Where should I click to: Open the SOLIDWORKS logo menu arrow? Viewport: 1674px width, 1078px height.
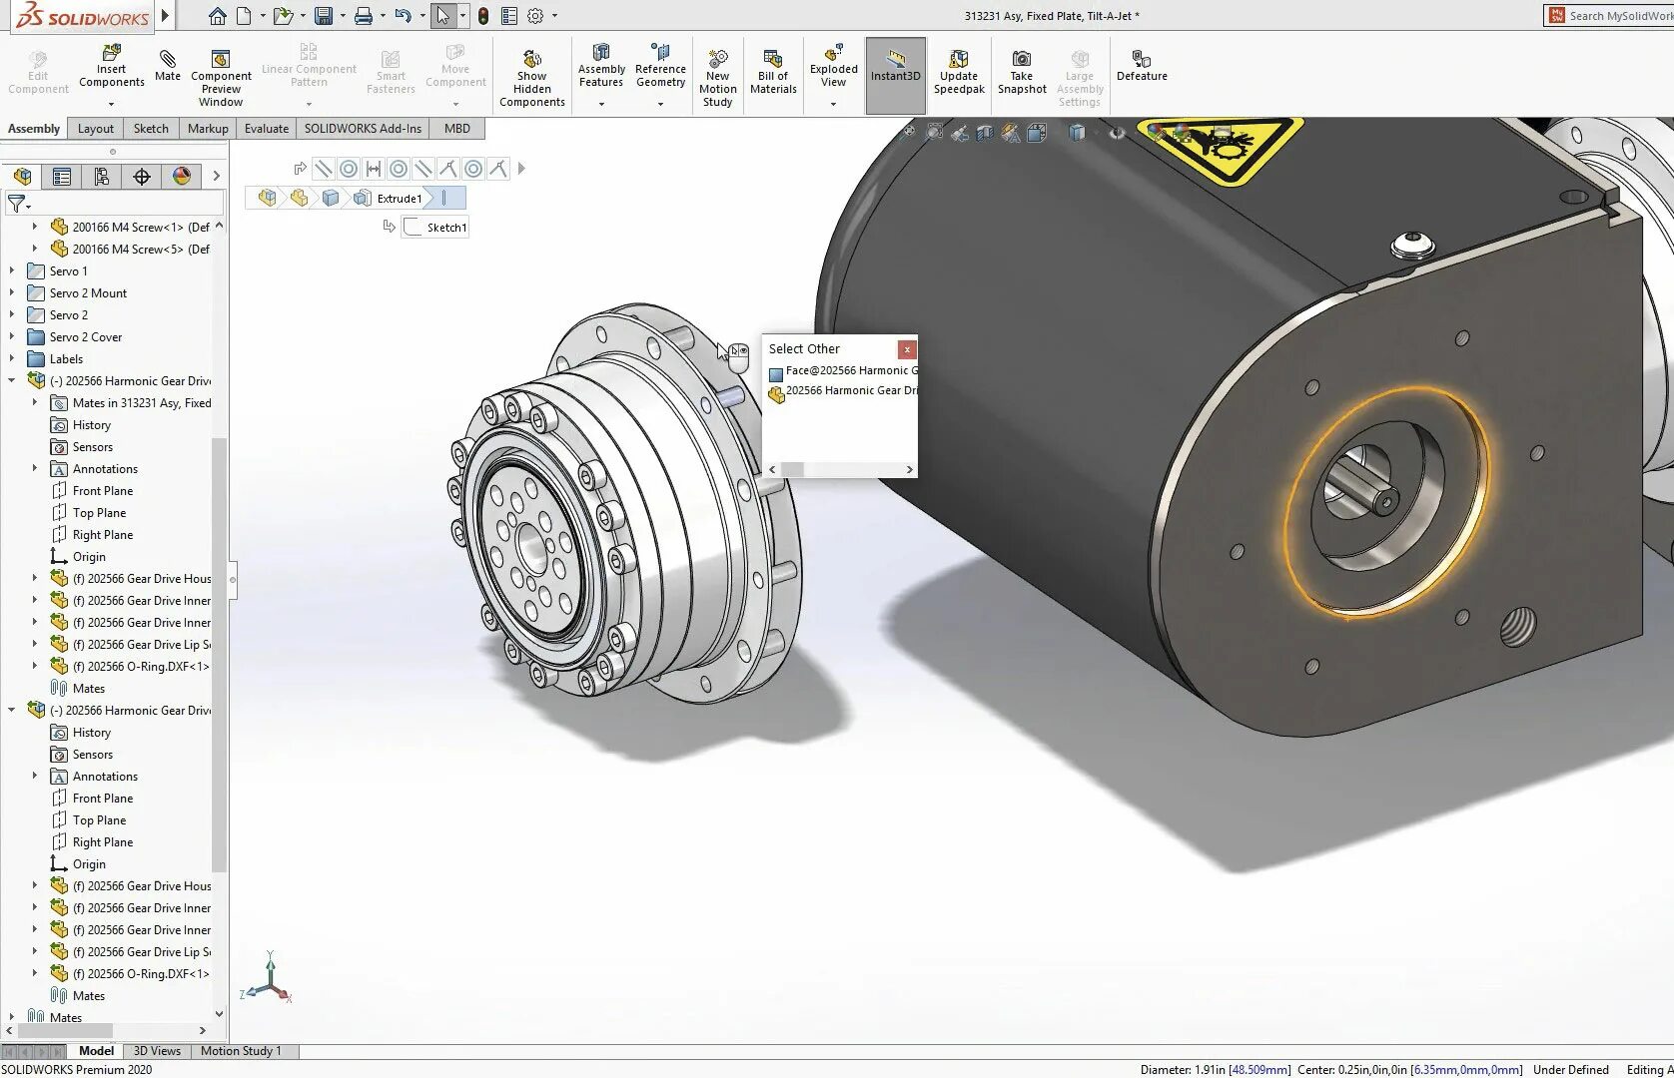166,15
